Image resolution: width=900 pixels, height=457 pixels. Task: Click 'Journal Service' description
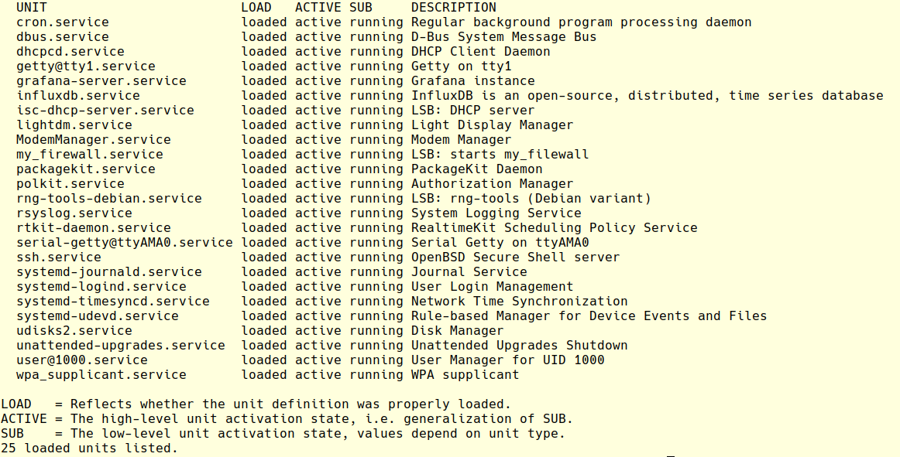coord(469,271)
